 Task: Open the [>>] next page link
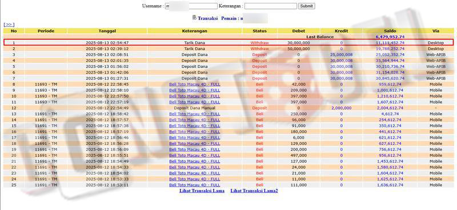coord(9,25)
